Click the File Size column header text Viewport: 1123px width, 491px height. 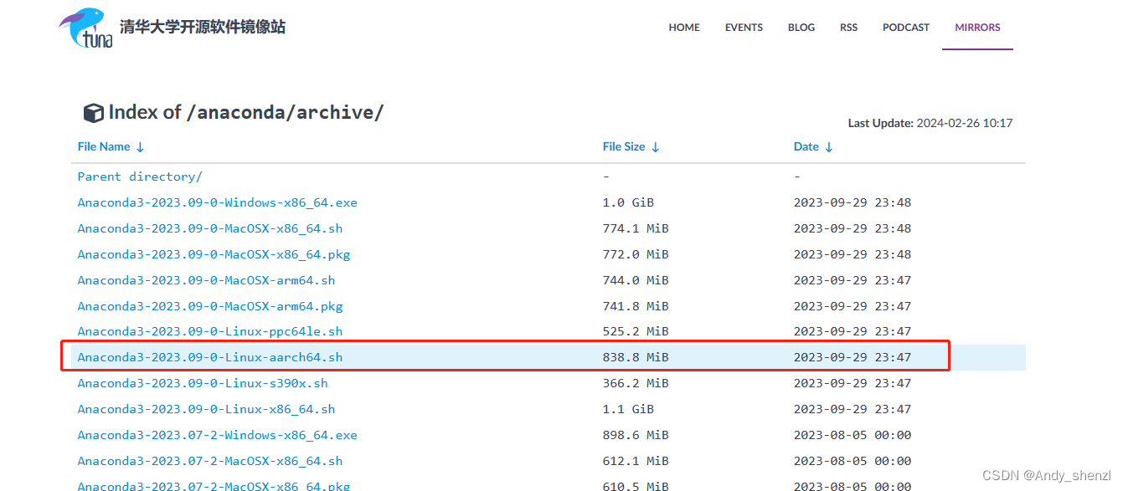coord(624,146)
